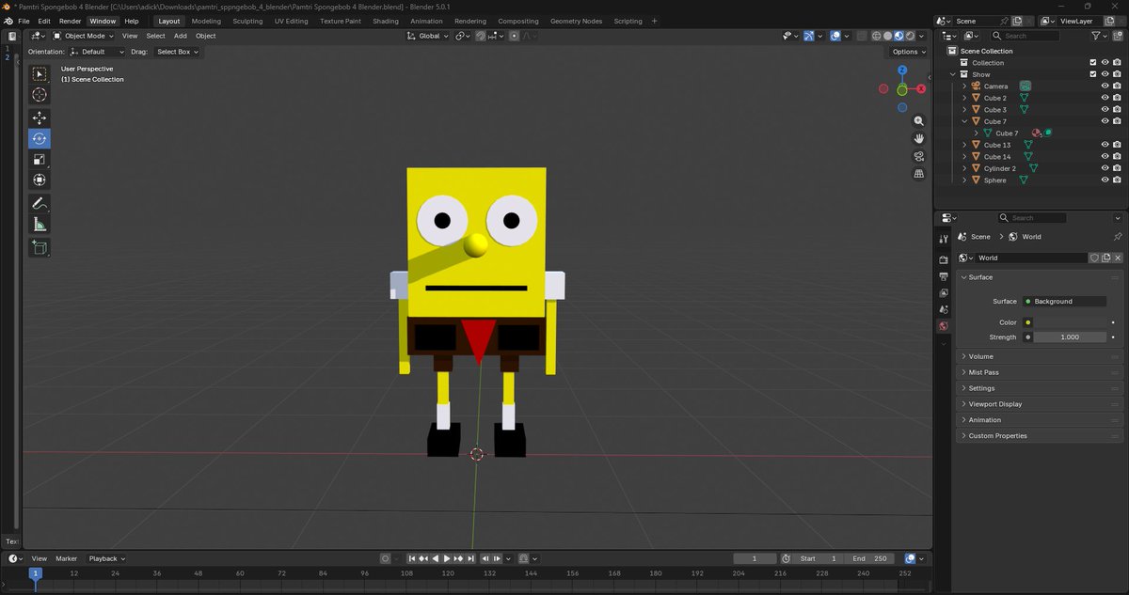Switch to Geometry Nodes workspace tab
Screen dimensions: 1129x595
[576, 21]
